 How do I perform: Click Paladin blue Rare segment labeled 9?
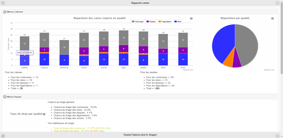[143, 60]
